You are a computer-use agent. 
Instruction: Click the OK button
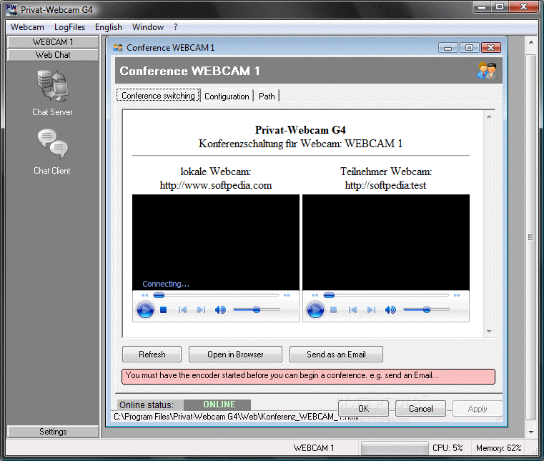[x=363, y=409]
